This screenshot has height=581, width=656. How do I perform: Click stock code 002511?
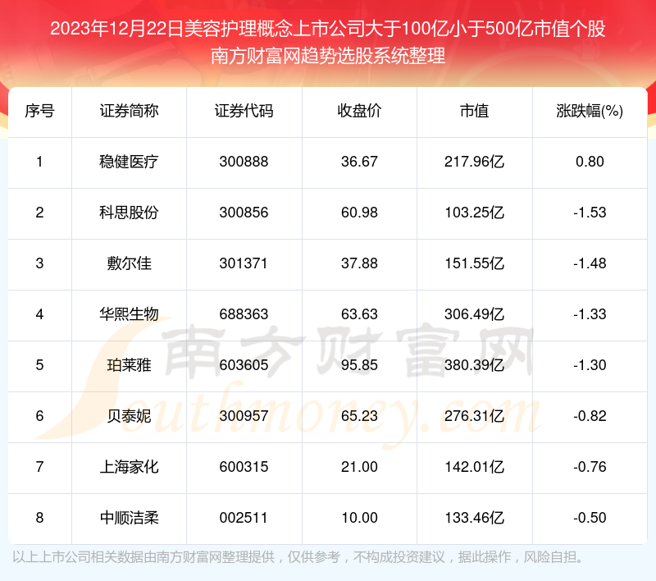point(244,518)
